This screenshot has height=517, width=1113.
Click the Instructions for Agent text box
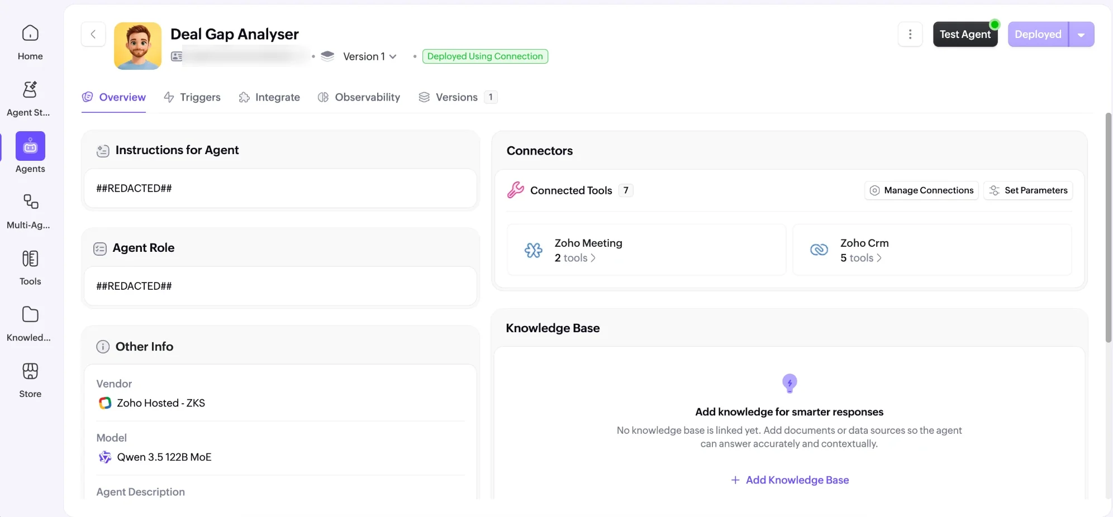click(280, 189)
